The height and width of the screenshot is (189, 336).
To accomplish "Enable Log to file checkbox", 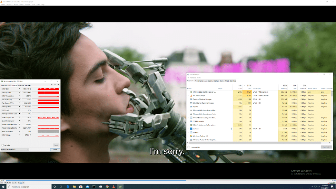I will tap(2, 145).
